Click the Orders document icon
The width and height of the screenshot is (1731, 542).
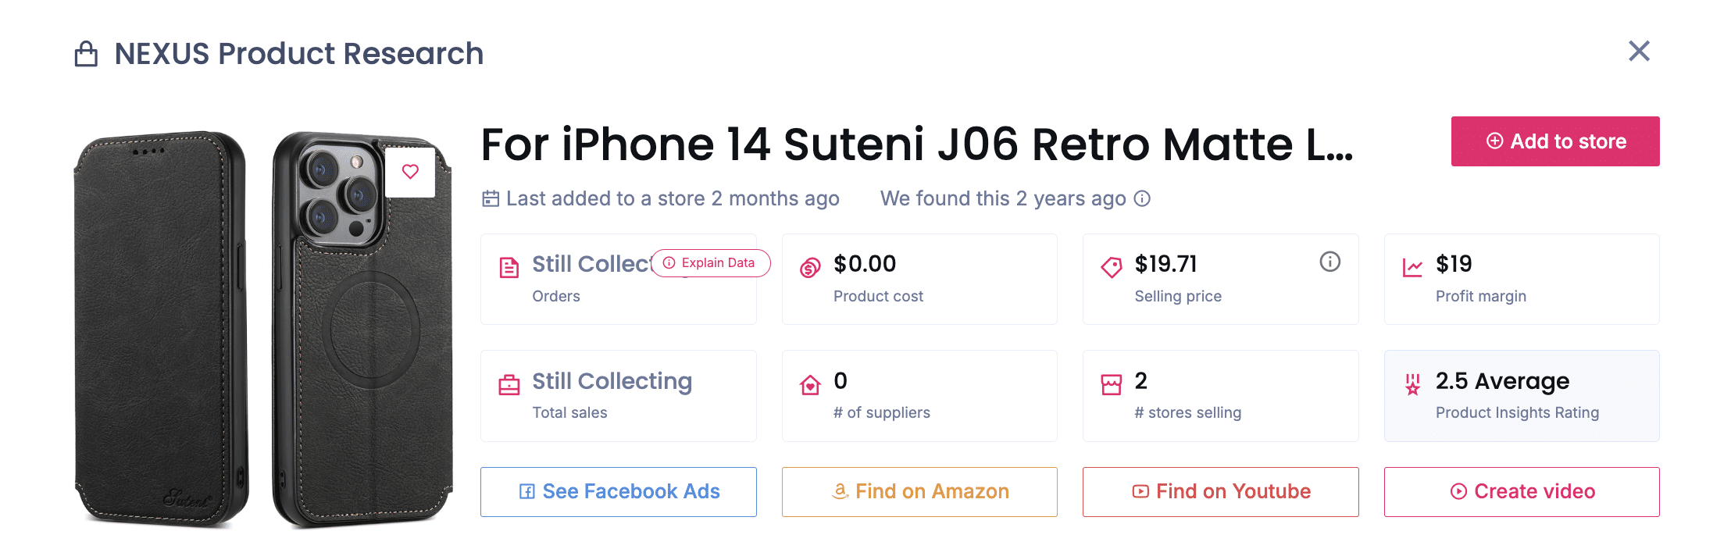tap(509, 268)
